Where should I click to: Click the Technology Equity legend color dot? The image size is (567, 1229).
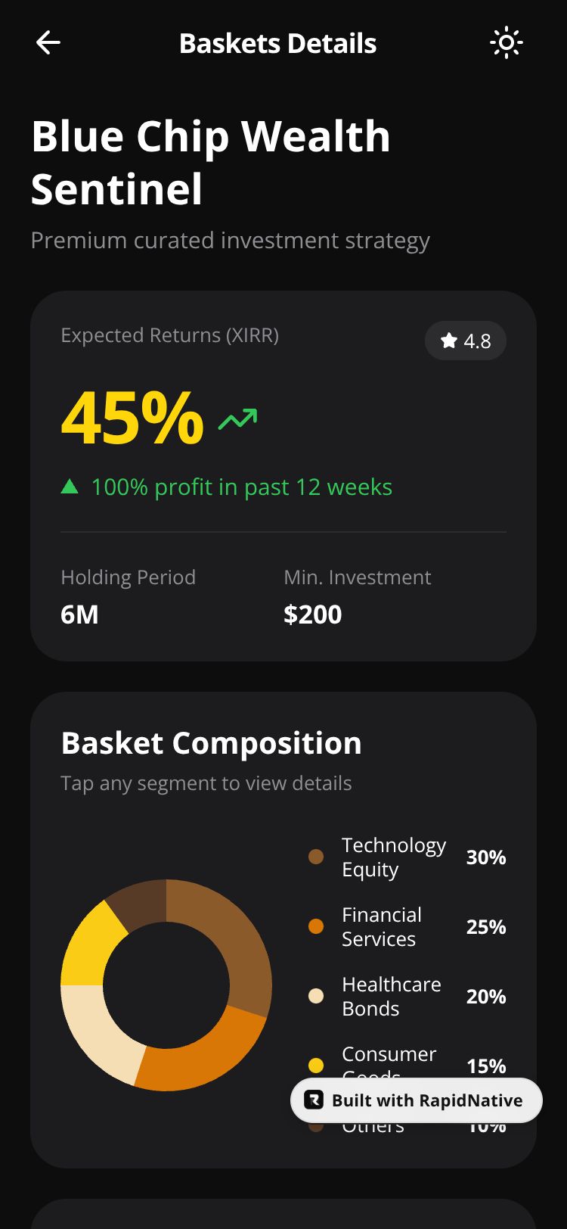(x=316, y=857)
